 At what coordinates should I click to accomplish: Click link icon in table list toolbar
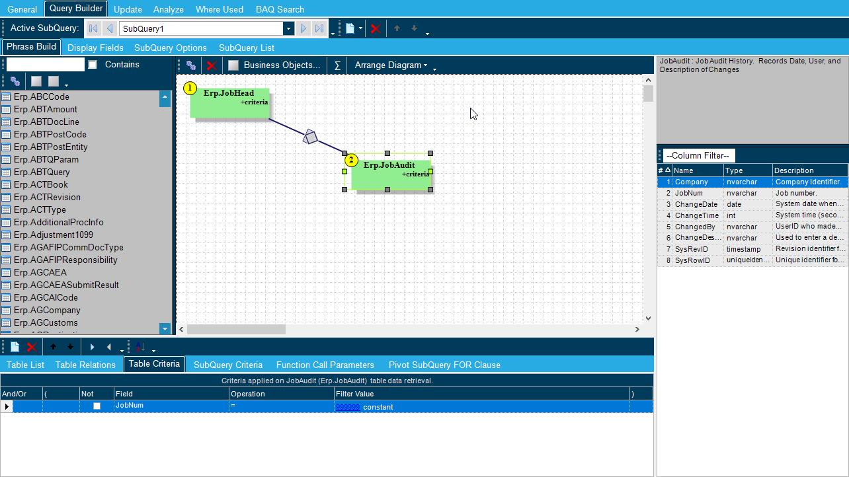click(x=15, y=81)
